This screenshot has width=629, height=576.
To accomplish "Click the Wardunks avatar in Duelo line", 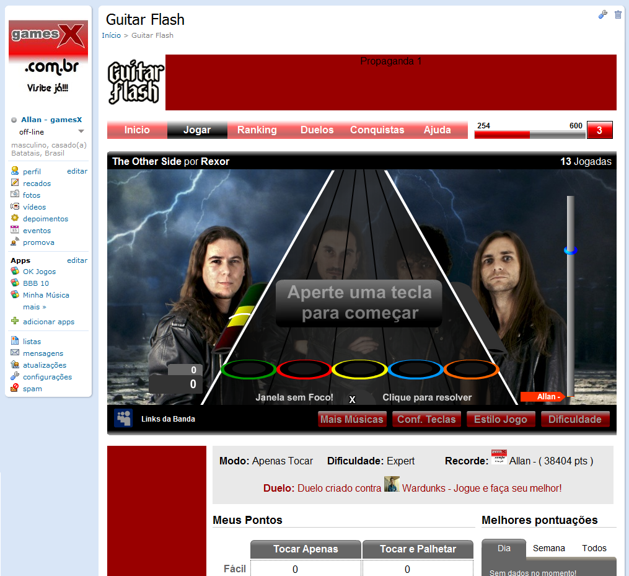I will click(x=392, y=484).
